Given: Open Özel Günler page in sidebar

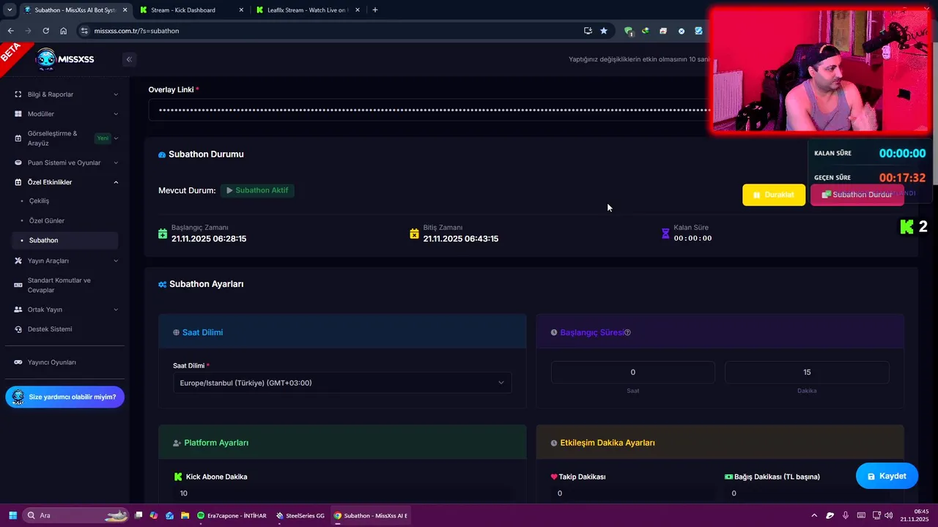Looking at the screenshot, I should (x=47, y=220).
